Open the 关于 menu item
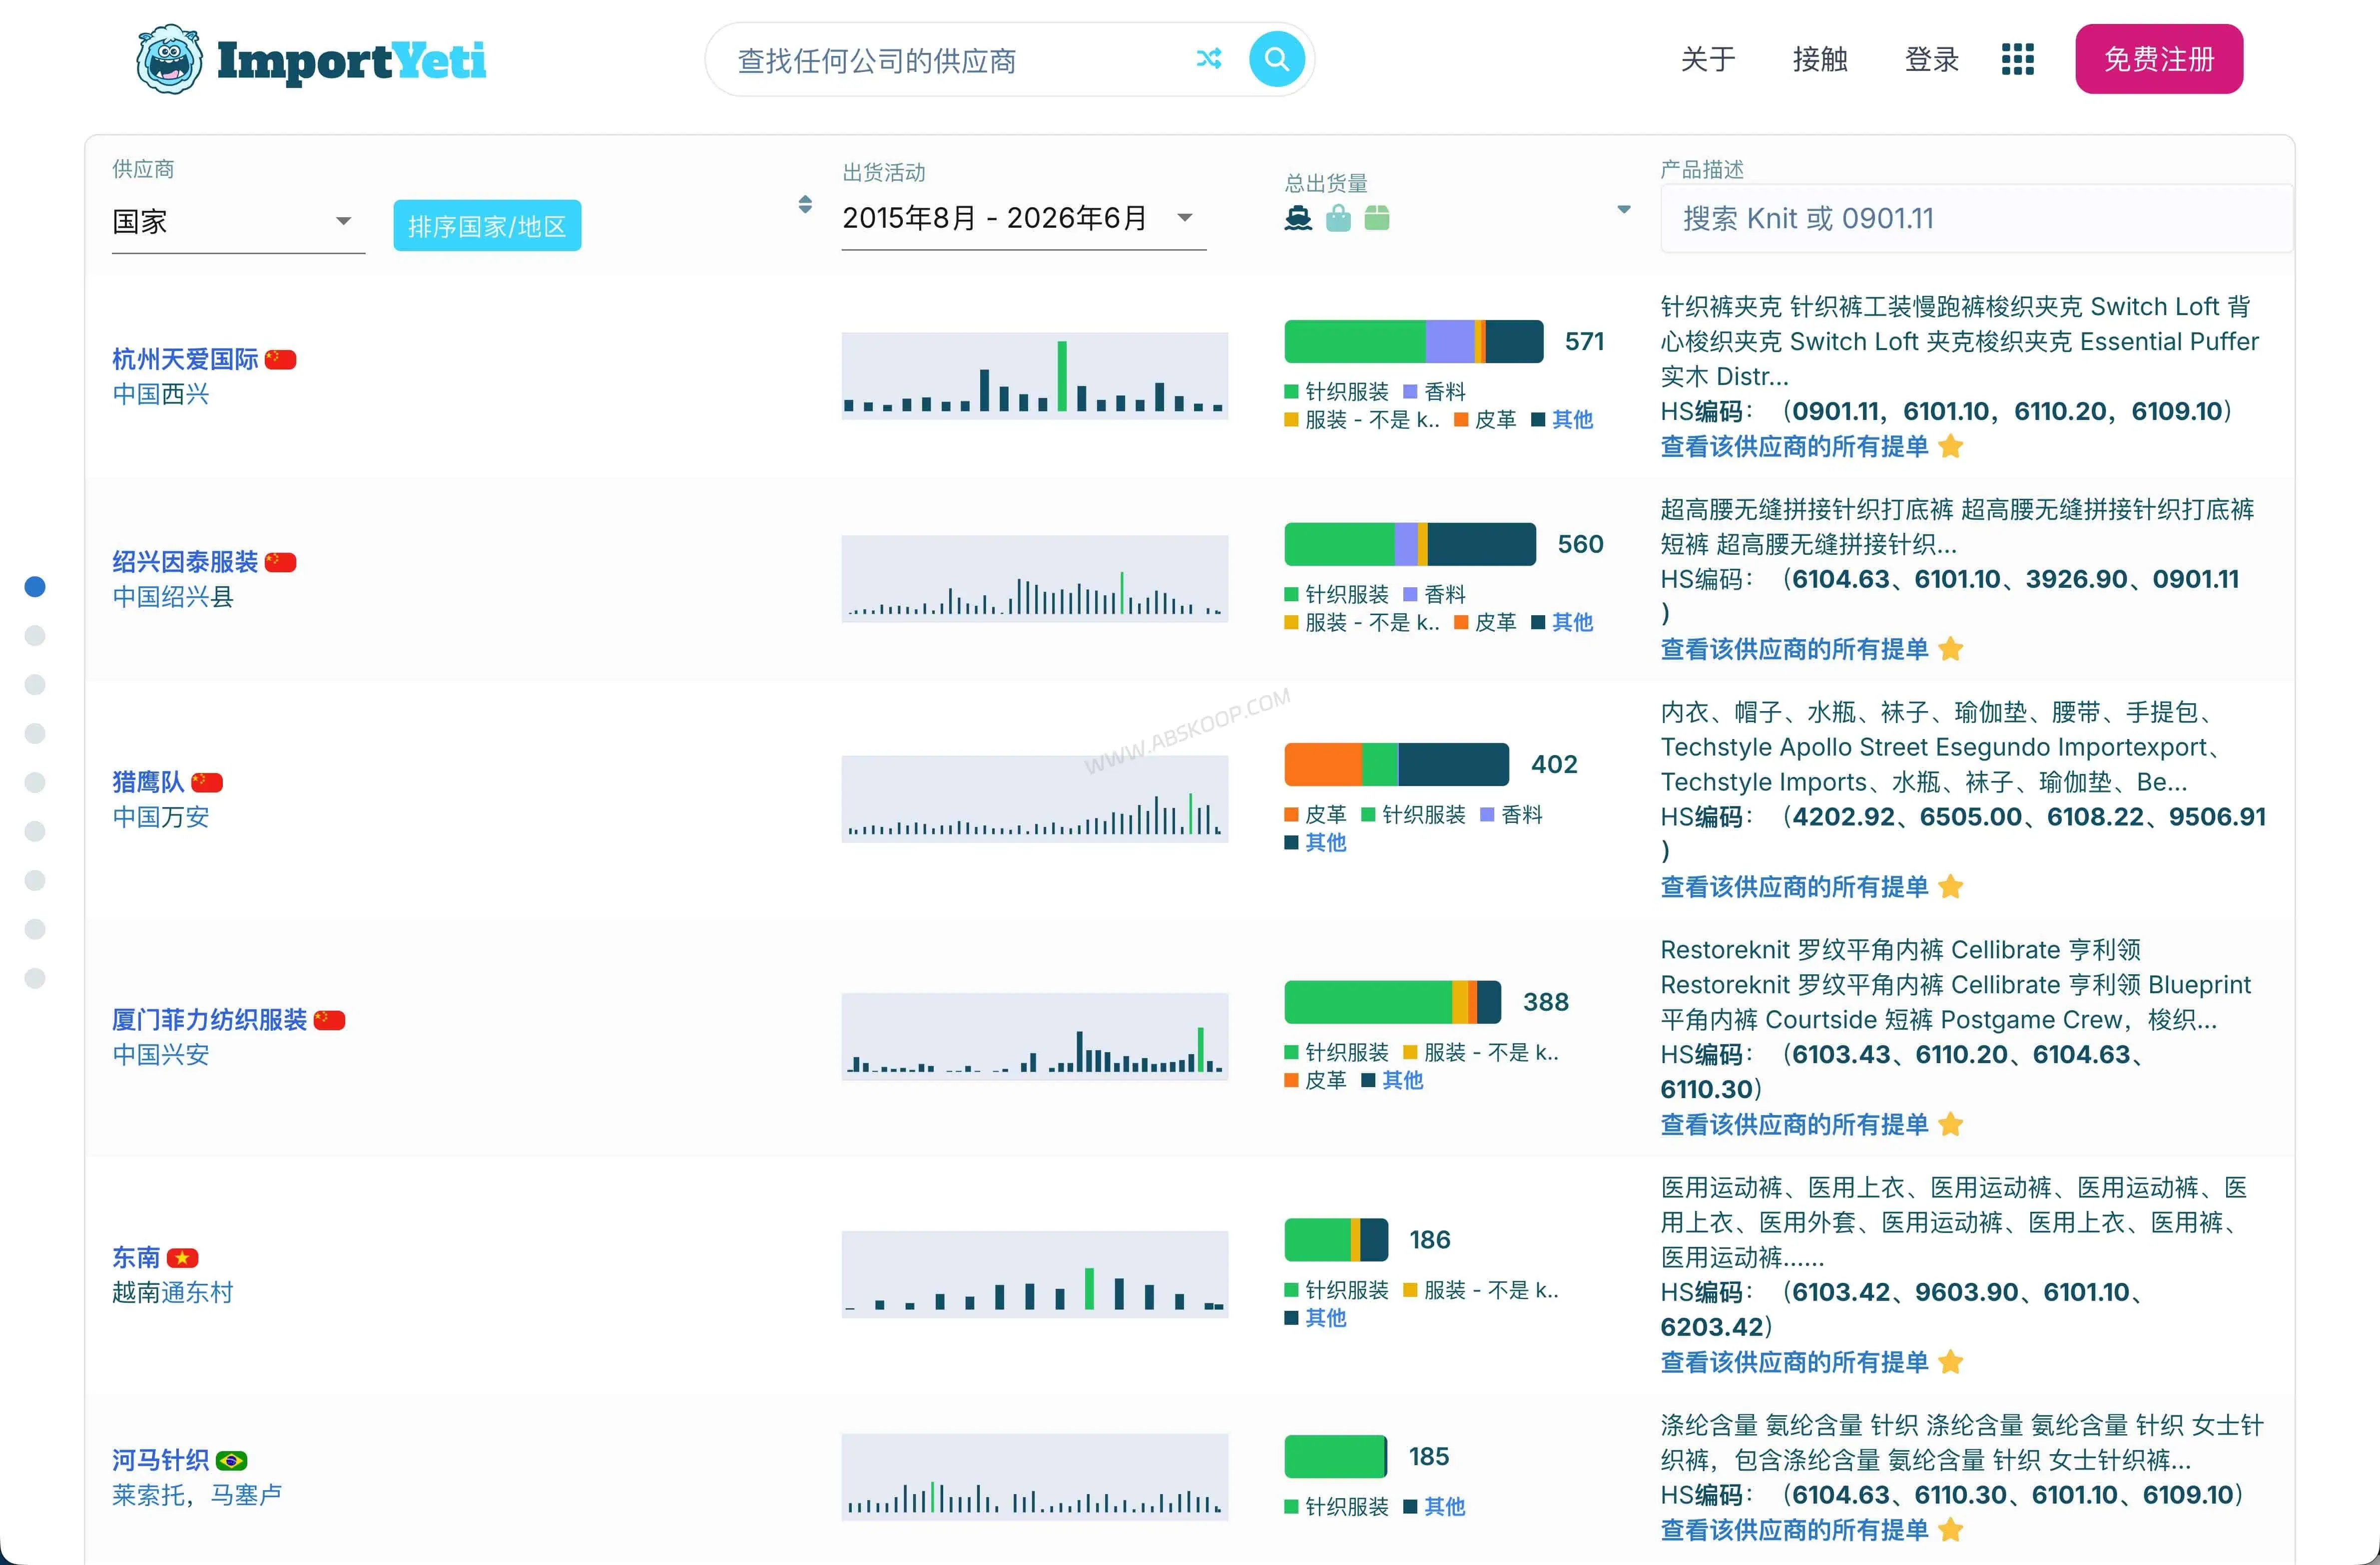 click(x=1708, y=59)
